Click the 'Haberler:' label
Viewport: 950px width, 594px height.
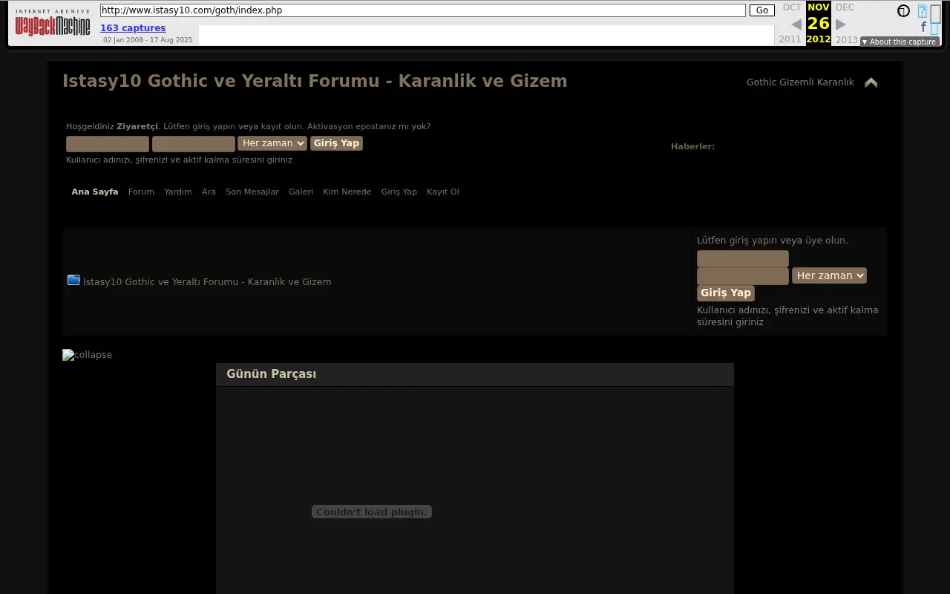click(692, 146)
